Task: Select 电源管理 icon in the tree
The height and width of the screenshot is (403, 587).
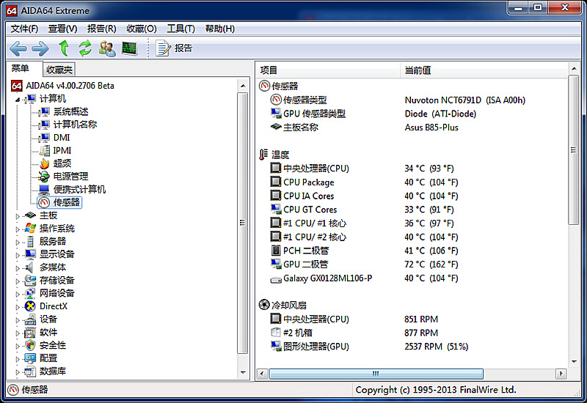Action: pos(44,177)
